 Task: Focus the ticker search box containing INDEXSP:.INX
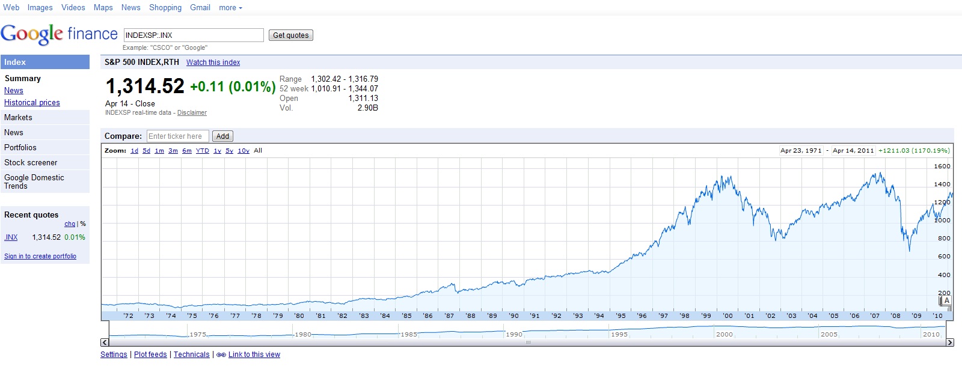coord(194,35)
